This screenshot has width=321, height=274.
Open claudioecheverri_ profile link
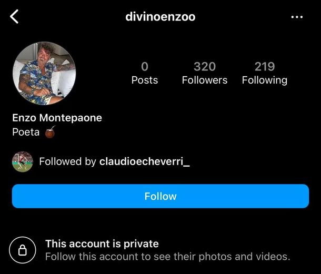pos(145,161)
